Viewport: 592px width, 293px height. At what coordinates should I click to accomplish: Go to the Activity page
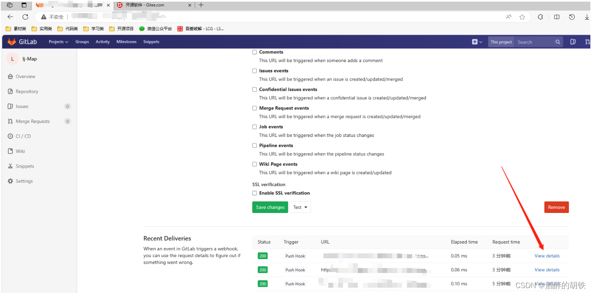click(x=103, y=42)
